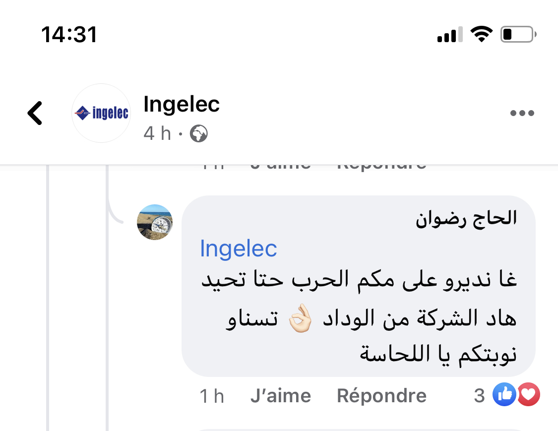Screen dimensions: 558x431
Task: Open the commenter's beach profile picture
Action: (155, 222)
